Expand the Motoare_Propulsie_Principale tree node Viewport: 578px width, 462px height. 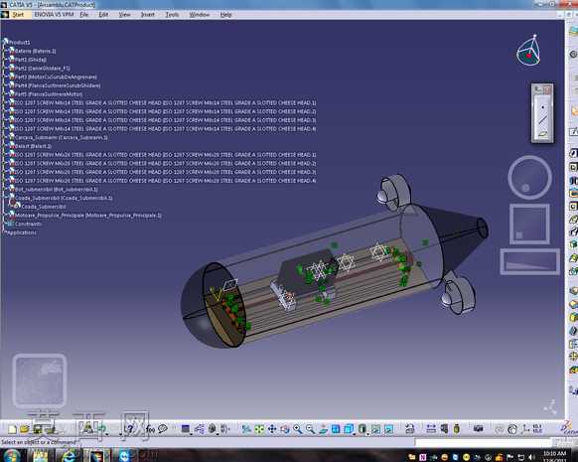pyautogui.click(x=5, y=216)
